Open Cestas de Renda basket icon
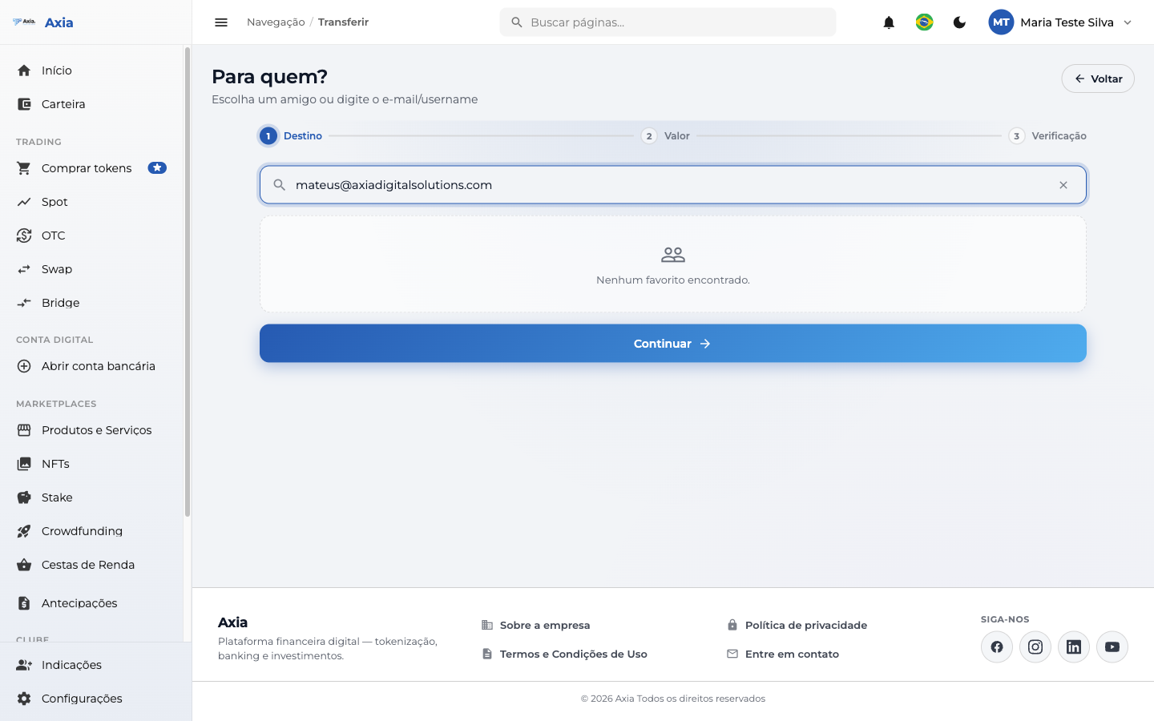1154x721 pixels. [24, 565]
